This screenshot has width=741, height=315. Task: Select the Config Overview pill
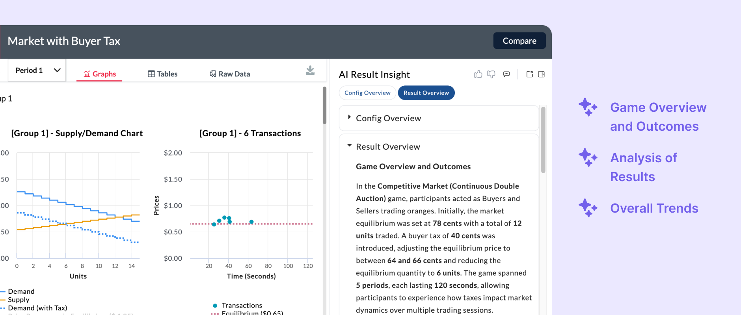pos(367,93)
